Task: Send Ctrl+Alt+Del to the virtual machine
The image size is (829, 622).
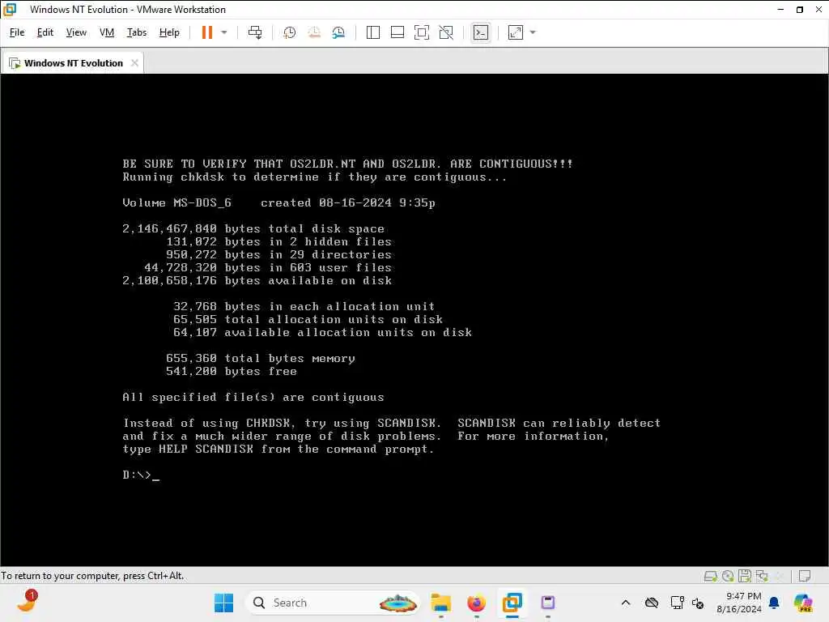Action: [255, 32]
